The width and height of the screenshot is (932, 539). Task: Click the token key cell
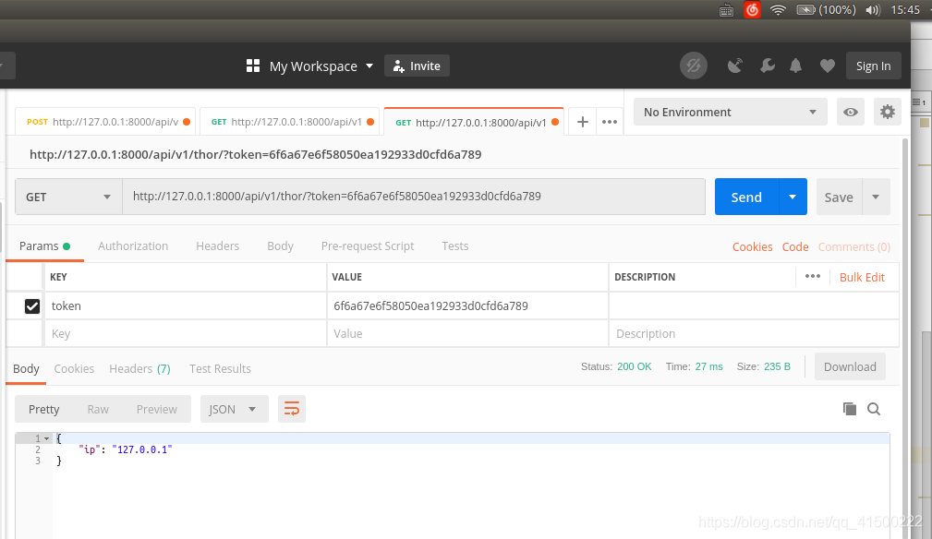186,305
